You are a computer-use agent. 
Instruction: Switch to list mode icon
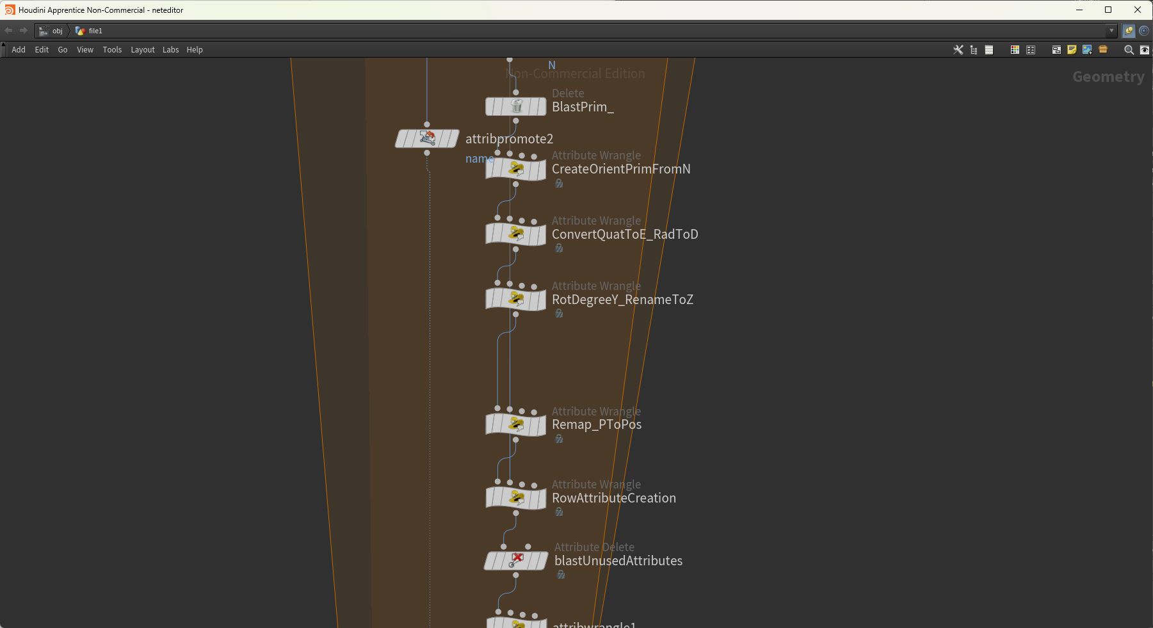(x=989, y=50)
